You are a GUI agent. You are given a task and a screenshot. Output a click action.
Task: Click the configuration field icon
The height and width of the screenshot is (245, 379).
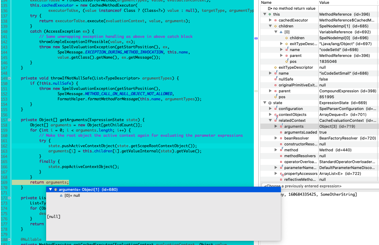276,108
